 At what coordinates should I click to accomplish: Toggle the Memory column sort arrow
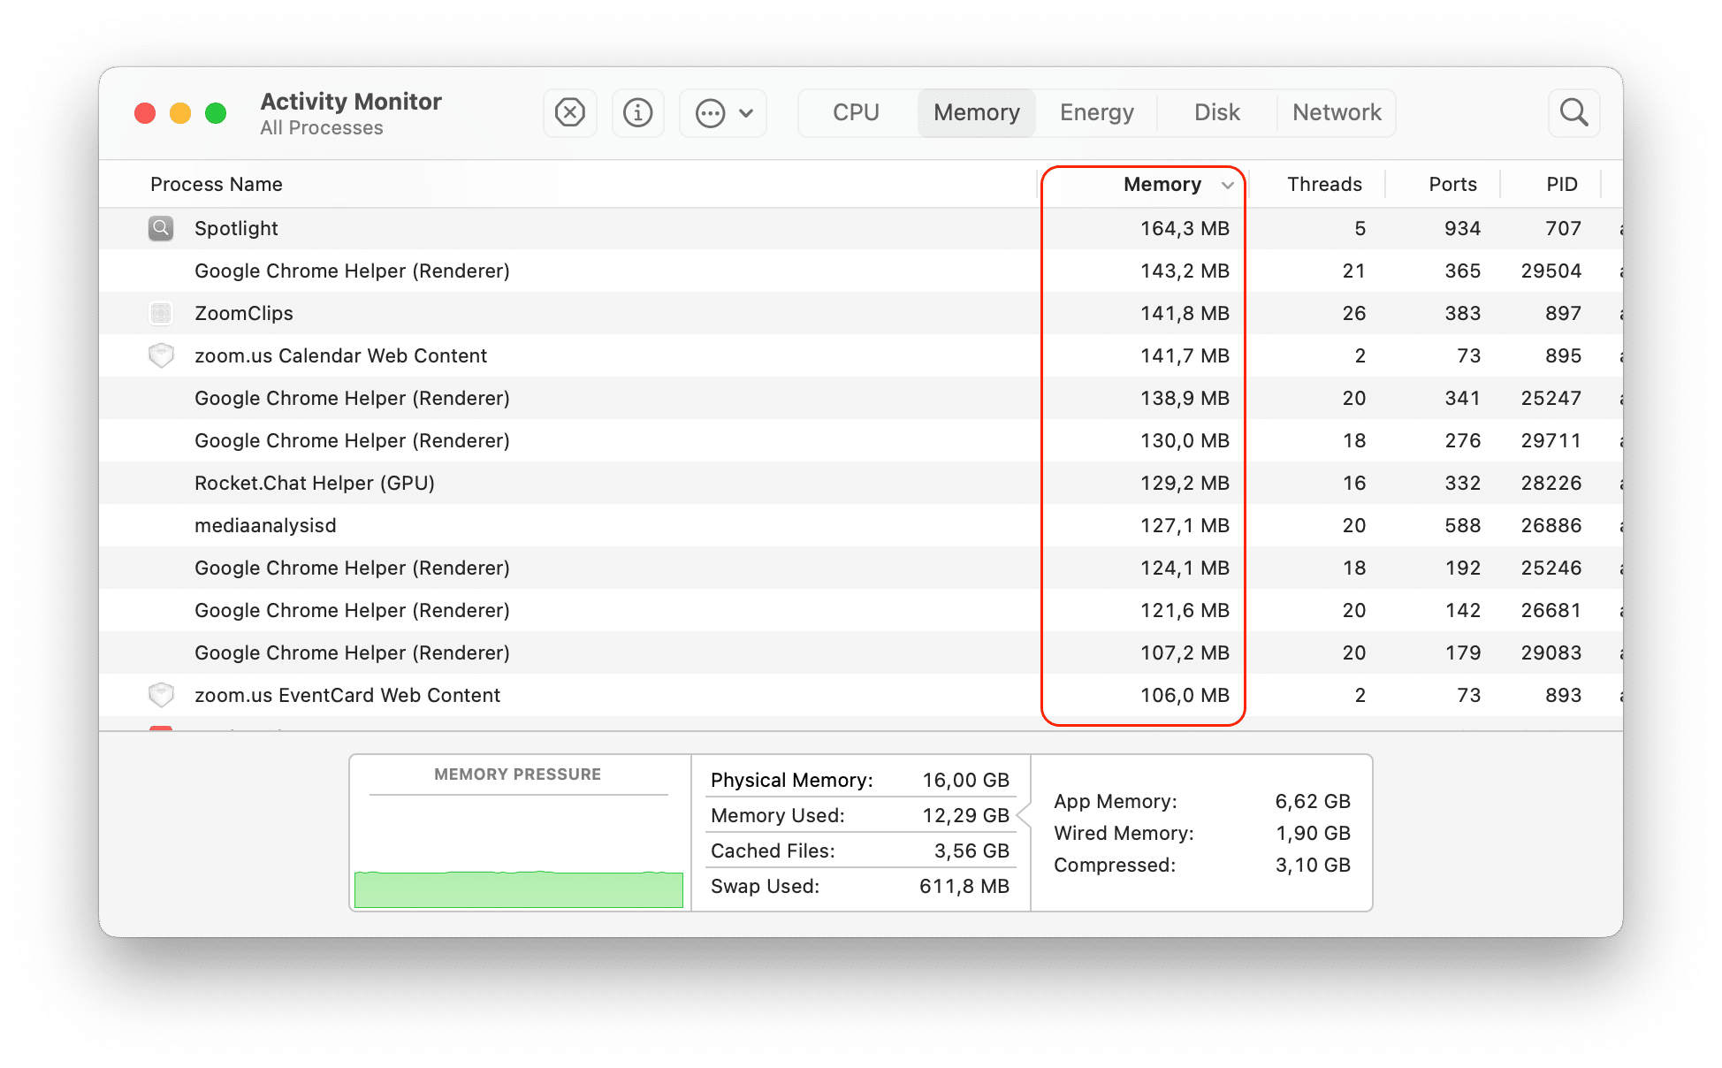click(1228, 185)
